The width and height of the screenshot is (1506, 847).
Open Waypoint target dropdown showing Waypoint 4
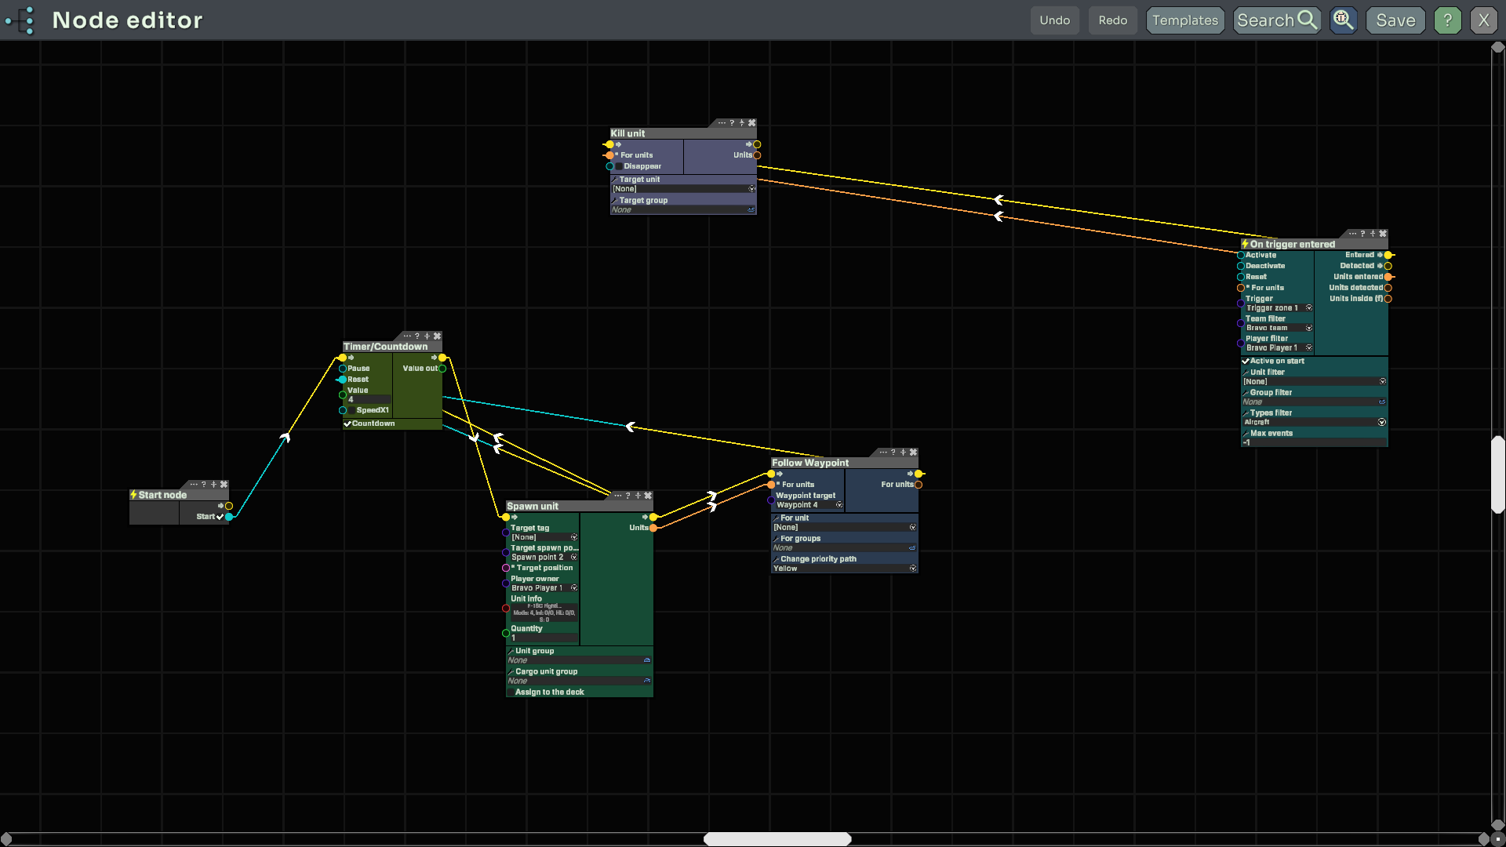[x=838, y=505]
